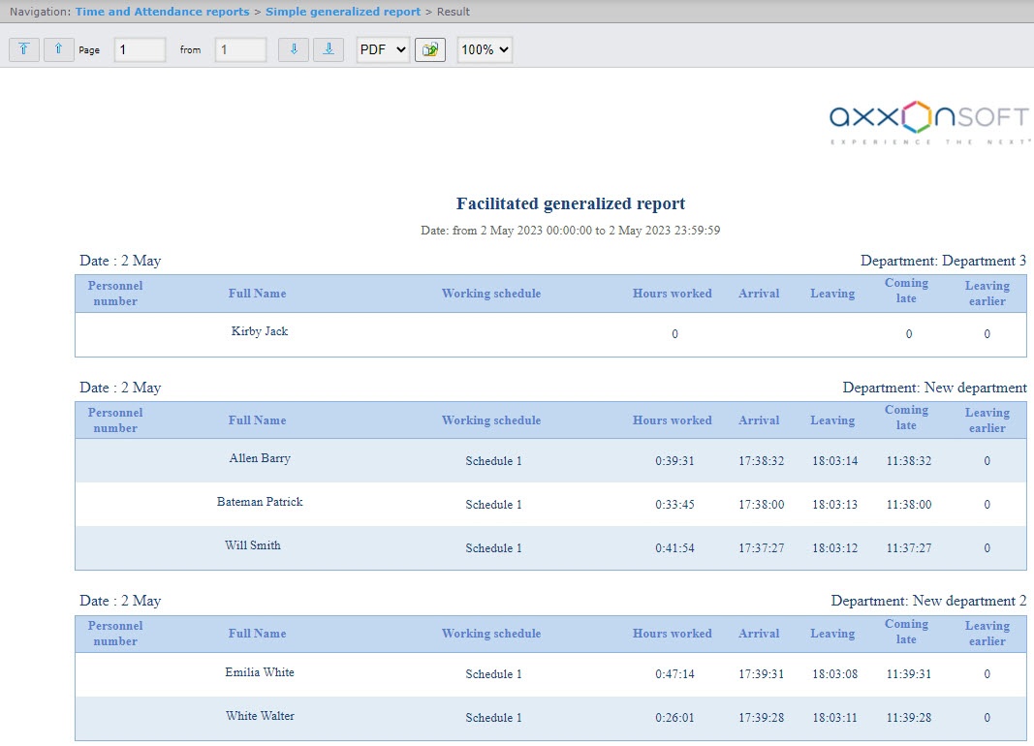Click Will Smith's arrival time 17:37:27

tap(761, 548)
